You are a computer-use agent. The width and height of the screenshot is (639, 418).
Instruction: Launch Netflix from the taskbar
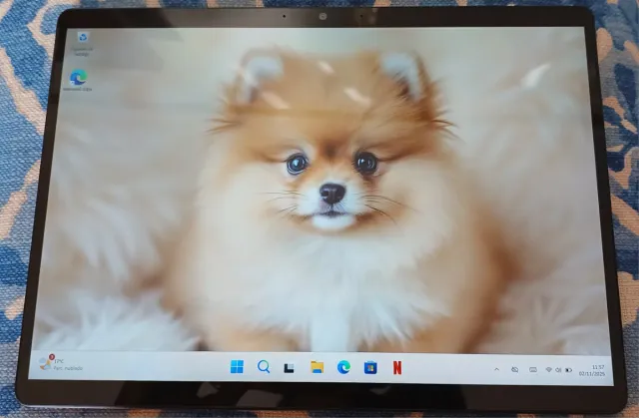(x=397, y=367)
